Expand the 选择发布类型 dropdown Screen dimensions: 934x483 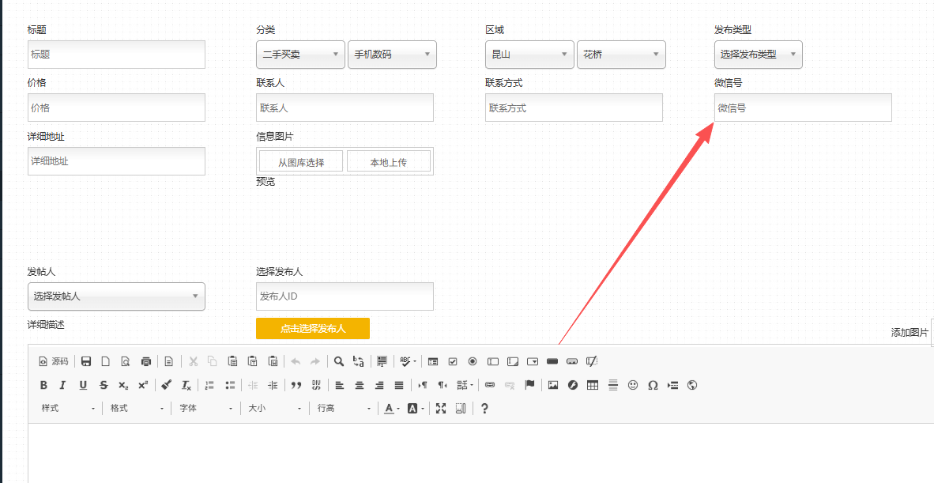(758, 55)
